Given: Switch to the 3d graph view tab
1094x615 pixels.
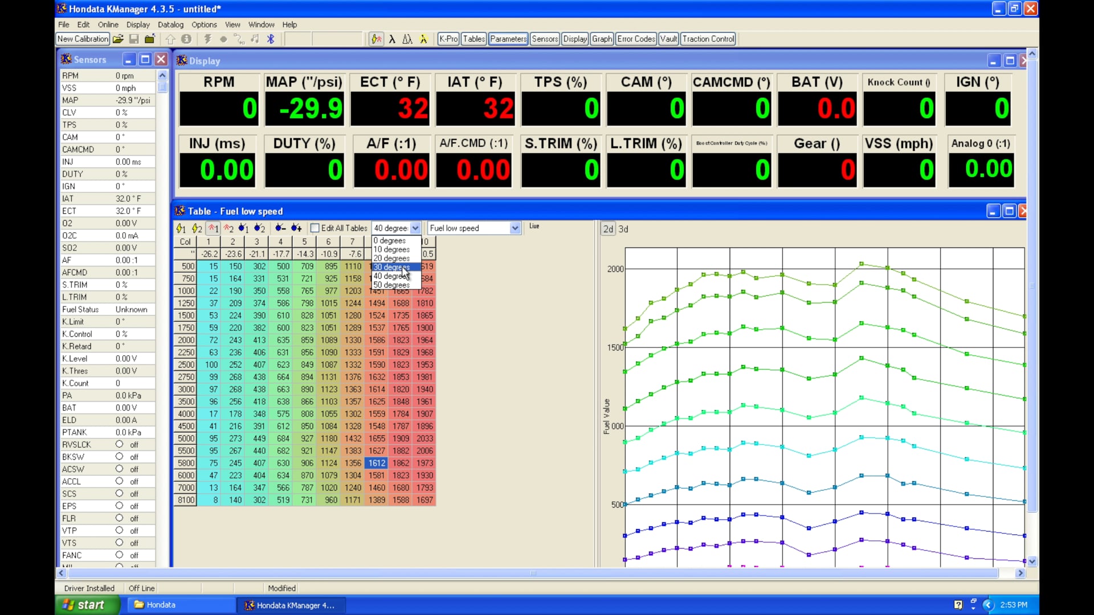Looking at the screenshot, I should coord(623,229).
